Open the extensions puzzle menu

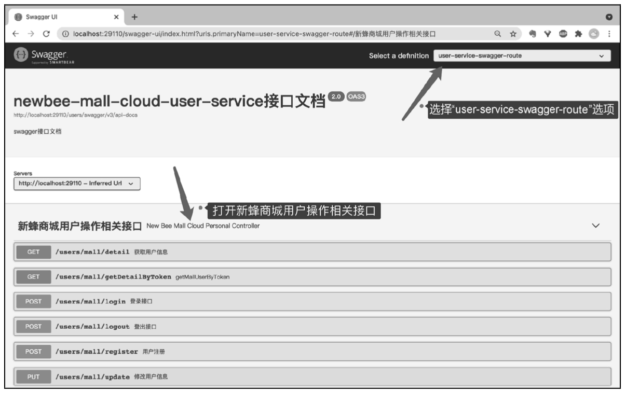coord(578,34)
